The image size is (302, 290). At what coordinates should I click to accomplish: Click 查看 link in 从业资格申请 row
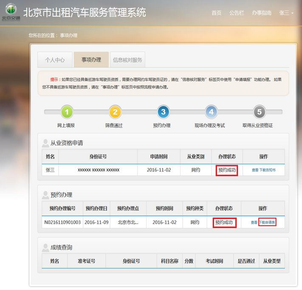[x=255, y=170]
